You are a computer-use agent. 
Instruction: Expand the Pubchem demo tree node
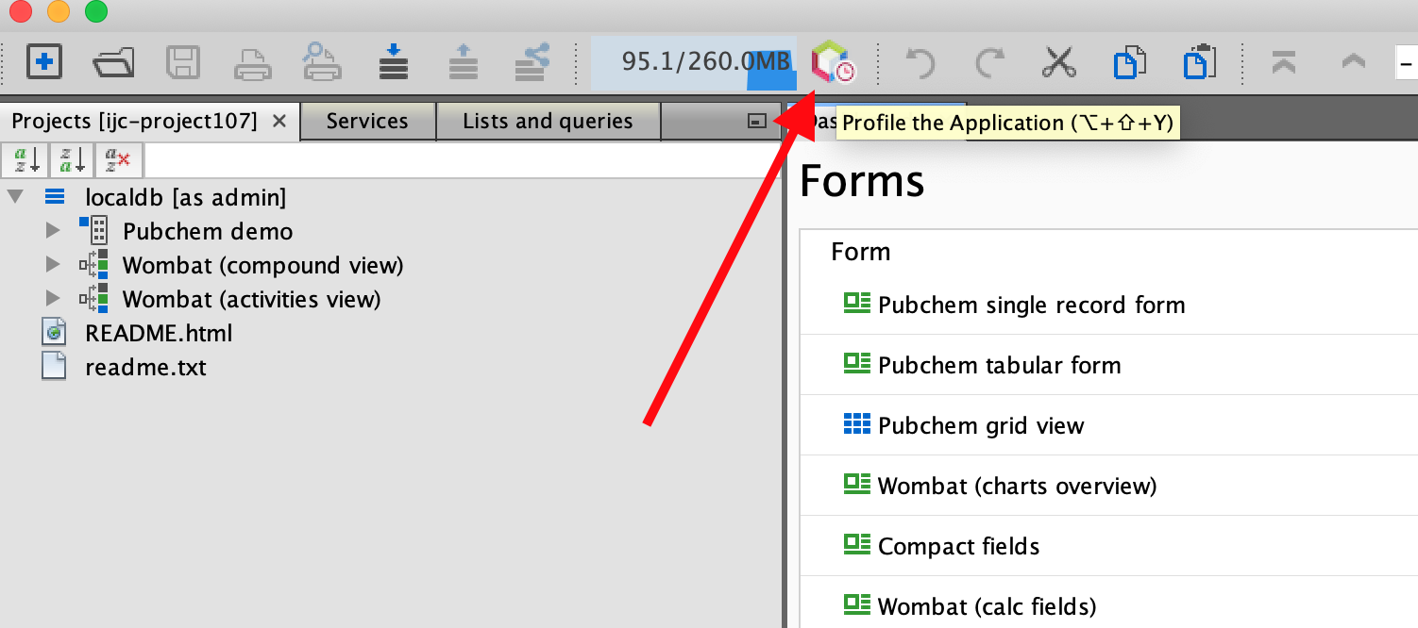54,230
